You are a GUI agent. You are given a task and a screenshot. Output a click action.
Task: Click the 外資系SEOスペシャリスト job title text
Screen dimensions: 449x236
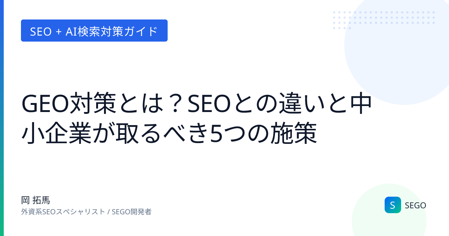click(x=63, y=212)
